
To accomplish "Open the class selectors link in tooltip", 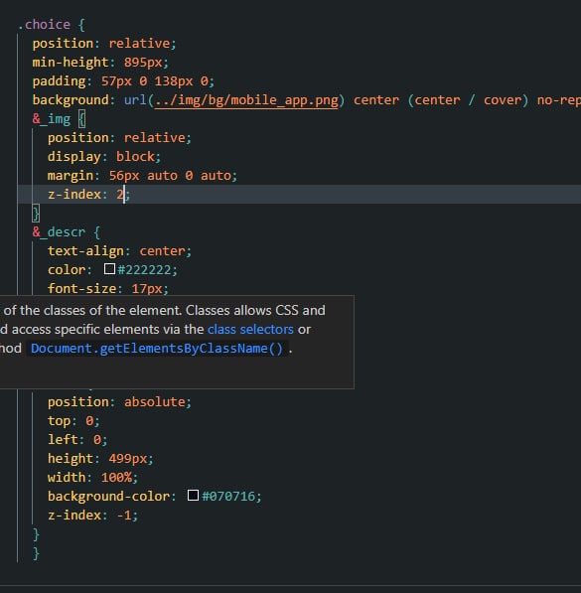I will (250, 330).
